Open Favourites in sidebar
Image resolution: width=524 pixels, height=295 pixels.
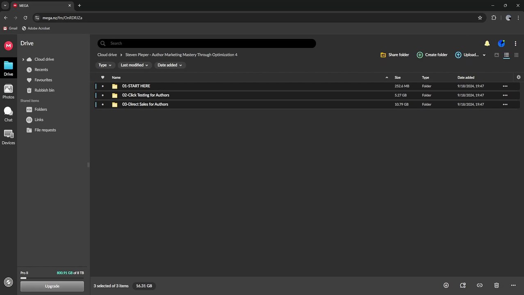pos(43,80)
